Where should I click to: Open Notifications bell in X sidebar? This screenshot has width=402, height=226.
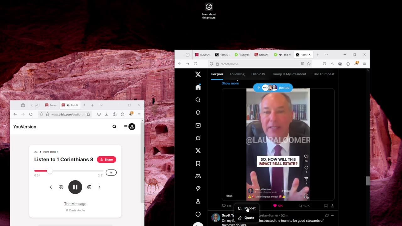click(x=198, y=112)
